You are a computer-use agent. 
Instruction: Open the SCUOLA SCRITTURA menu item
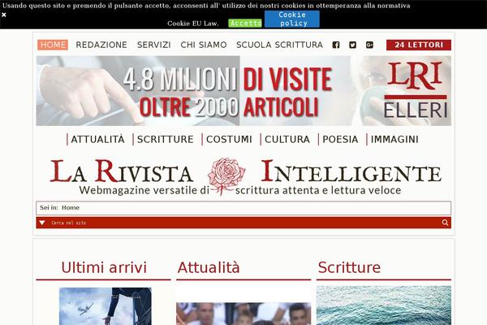279,45
